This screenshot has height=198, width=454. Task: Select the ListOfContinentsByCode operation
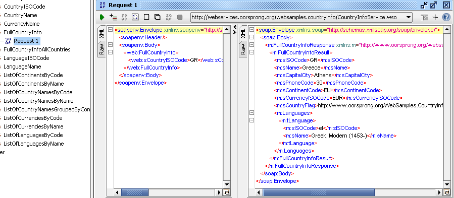point(33,75)
